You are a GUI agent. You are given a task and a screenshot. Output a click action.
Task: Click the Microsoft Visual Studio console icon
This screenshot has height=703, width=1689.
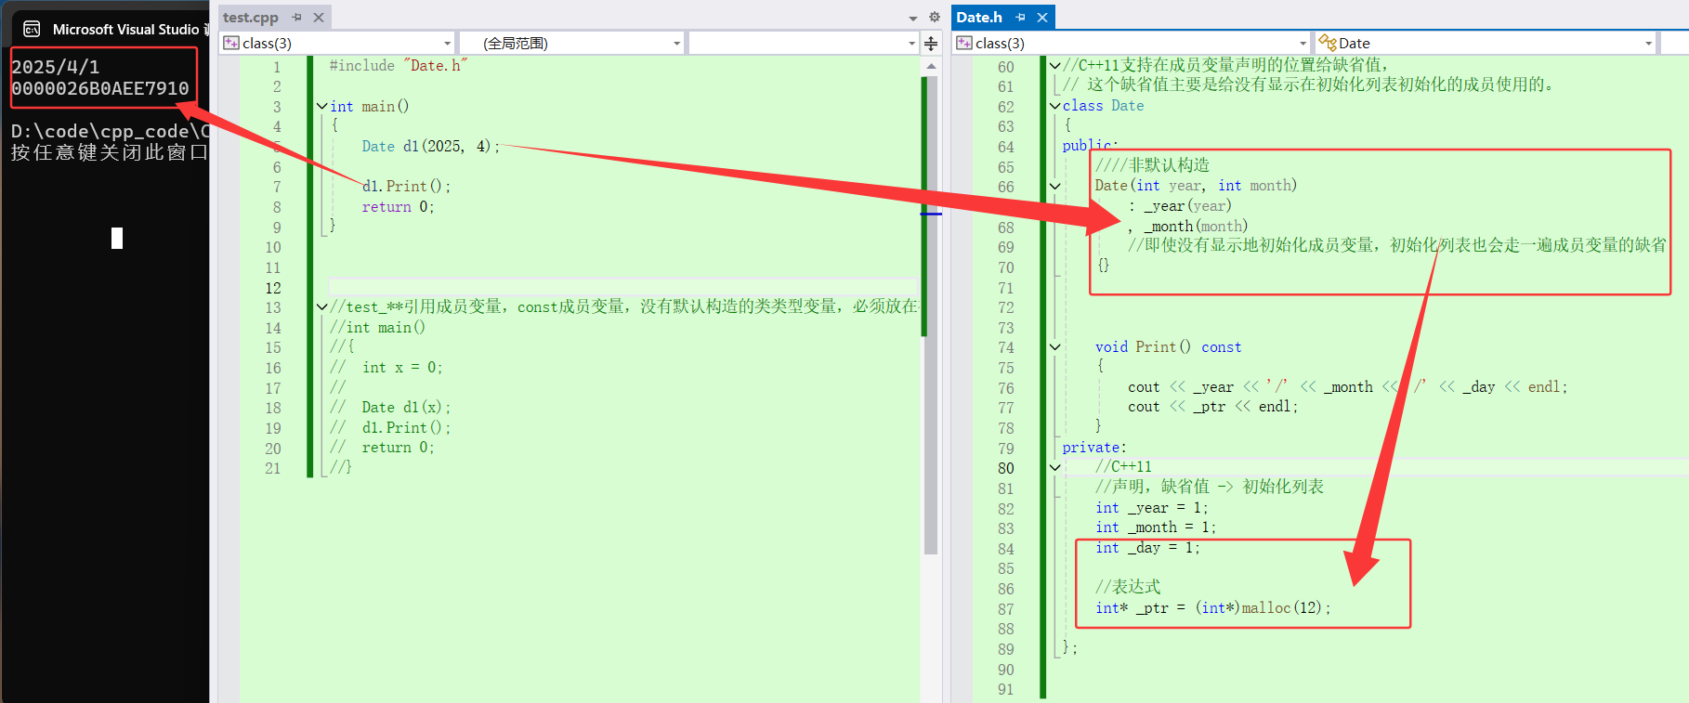tap(32, 29)
